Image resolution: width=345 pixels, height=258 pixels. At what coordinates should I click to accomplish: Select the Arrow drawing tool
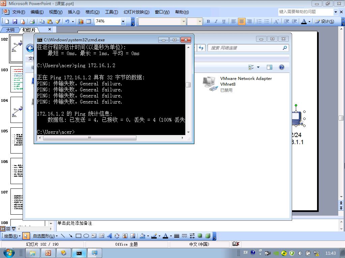pyautogui.click(x=70, y=236)
